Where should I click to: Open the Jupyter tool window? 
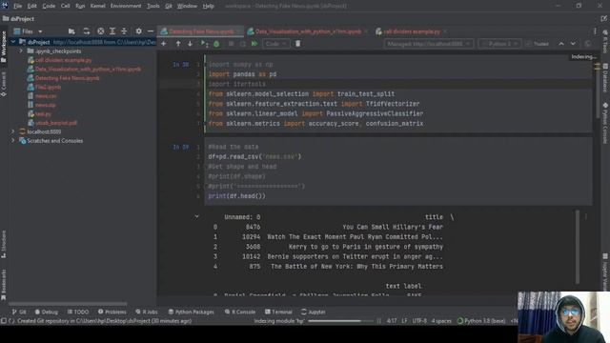pyautogui.click(x=314, y=312)
